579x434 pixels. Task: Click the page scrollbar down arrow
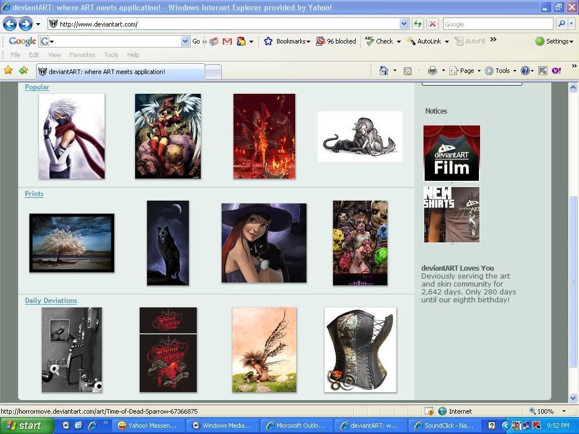coord(573,398)
